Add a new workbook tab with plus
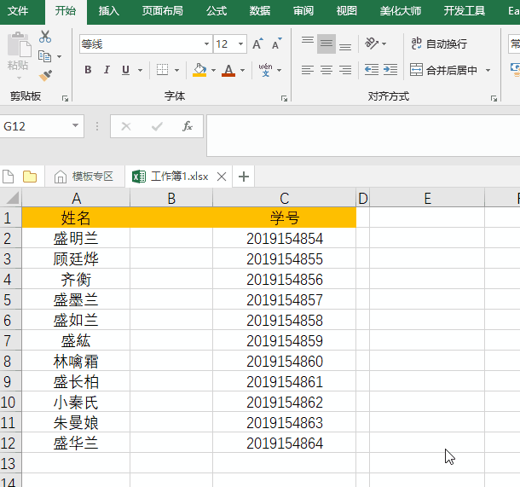The height and width of the screenshot is (487, 520). tap(244, 177)
